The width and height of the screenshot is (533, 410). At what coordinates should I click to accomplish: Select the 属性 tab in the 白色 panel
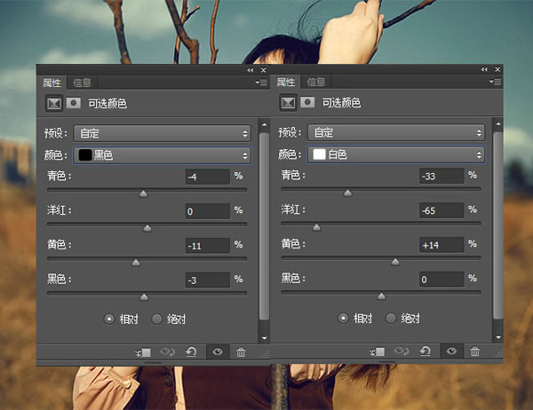(285, 82)
